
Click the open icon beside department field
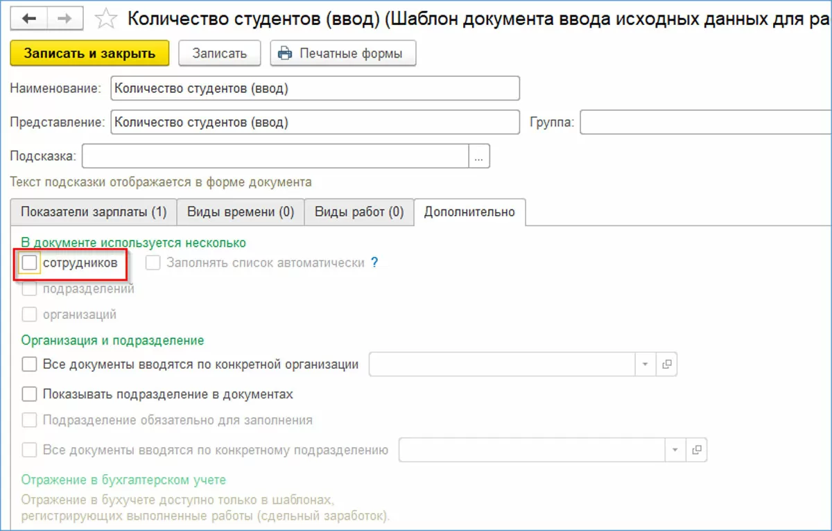coord(697,450)
